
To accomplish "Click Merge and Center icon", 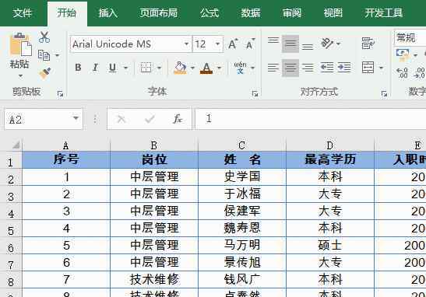I will click(368, 68).
